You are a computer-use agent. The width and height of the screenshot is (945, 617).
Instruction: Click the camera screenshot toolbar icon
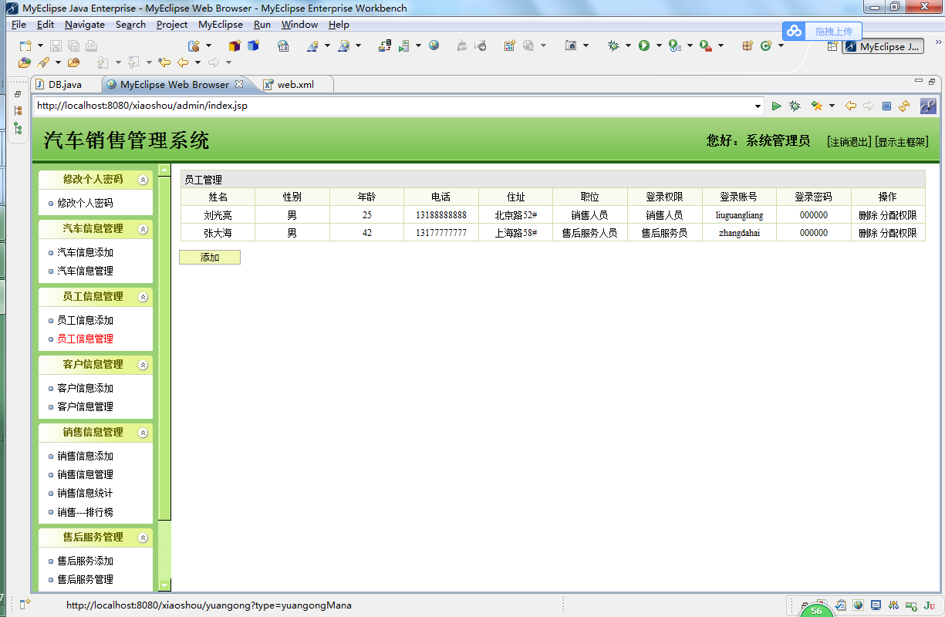click(x=571, y=46)
